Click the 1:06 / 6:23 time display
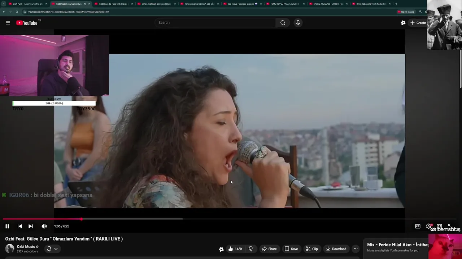 pos(62,226)
